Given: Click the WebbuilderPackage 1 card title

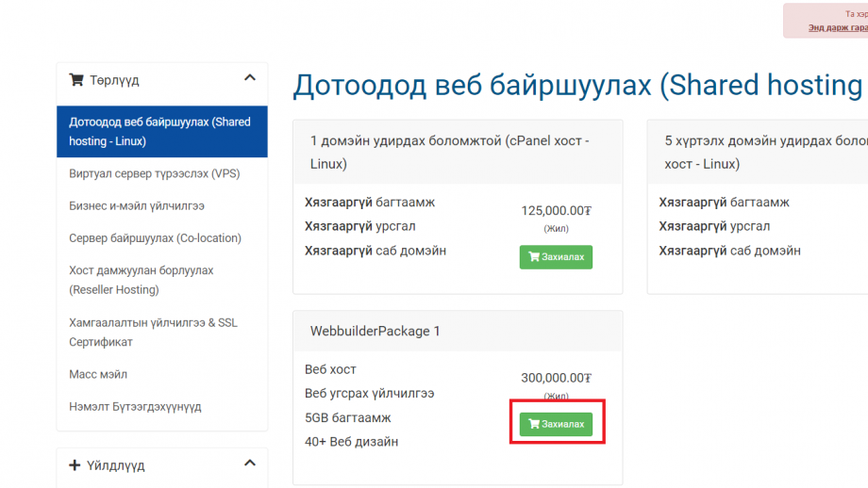Looking at the screenshot, I should tap(375, 331).
